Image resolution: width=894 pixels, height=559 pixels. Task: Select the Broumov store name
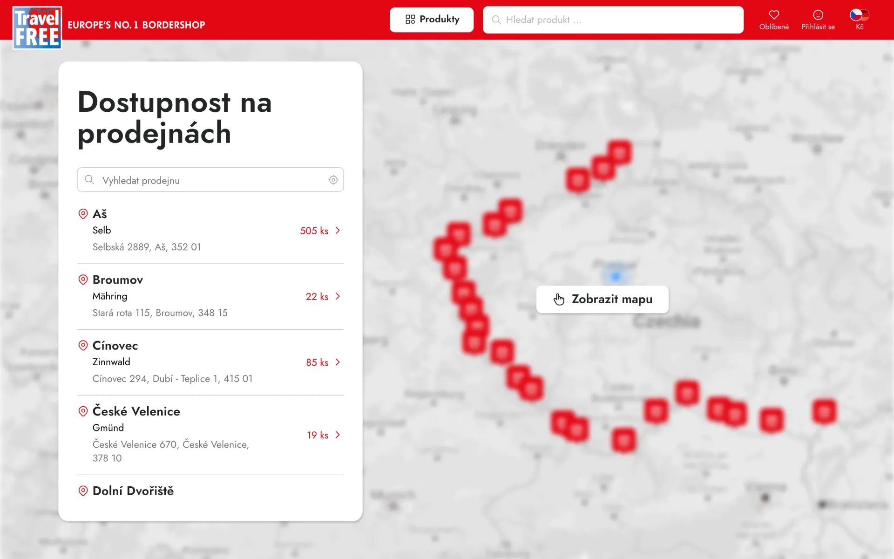click(118, 279)
